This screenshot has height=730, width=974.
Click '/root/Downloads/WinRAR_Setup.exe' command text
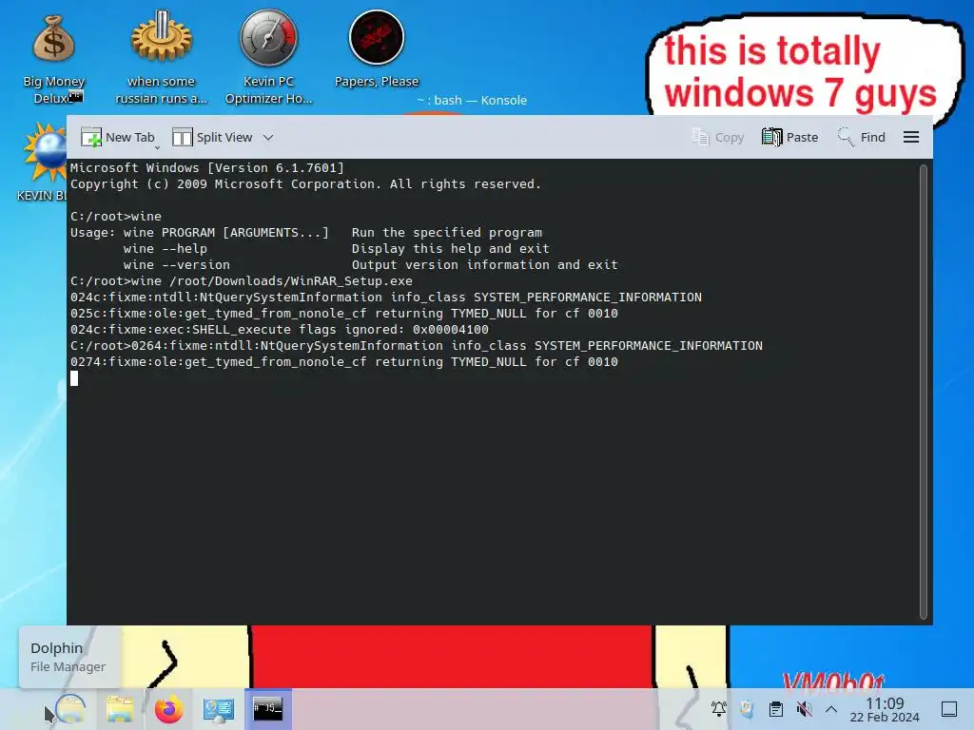pos(291,280)
